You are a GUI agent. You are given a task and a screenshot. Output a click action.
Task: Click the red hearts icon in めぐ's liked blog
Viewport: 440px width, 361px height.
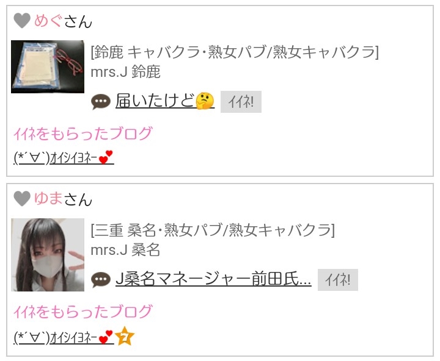click(x=106, y=157)
